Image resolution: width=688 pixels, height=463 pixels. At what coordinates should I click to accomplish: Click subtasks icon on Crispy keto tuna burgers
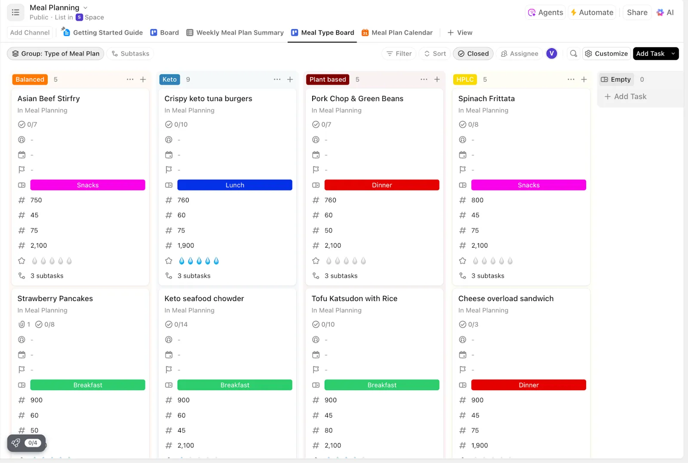click(x=169, y=276)
